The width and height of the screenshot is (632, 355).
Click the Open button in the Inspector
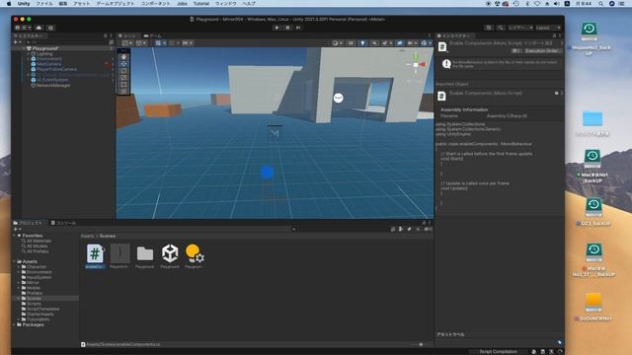pos(515,51)
